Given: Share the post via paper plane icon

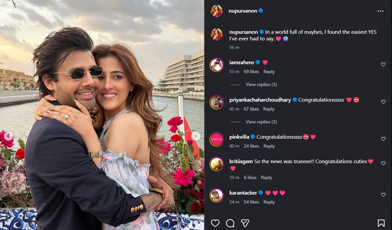Looking at the screenshot, I should (x=245, y=223).
